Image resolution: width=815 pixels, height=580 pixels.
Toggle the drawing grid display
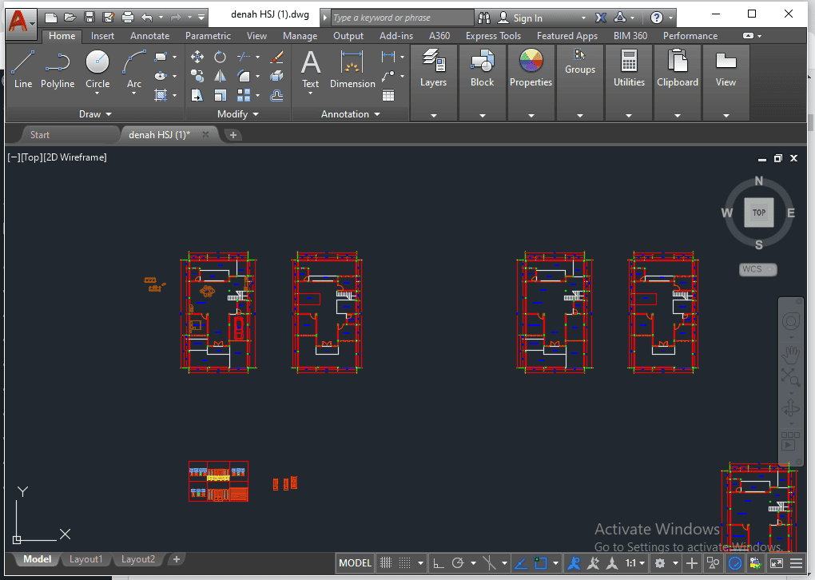(385, 563)
